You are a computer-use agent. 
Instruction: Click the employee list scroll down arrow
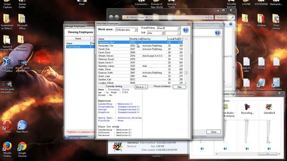point(186,83)
